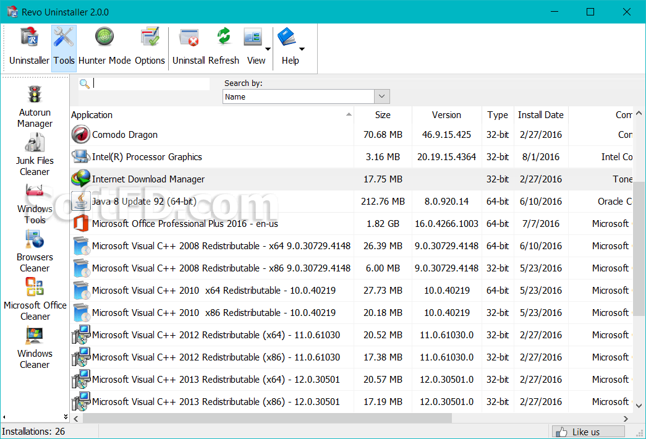Click Installations: 26 status text

pyautogui.click(x=33, y=432)
